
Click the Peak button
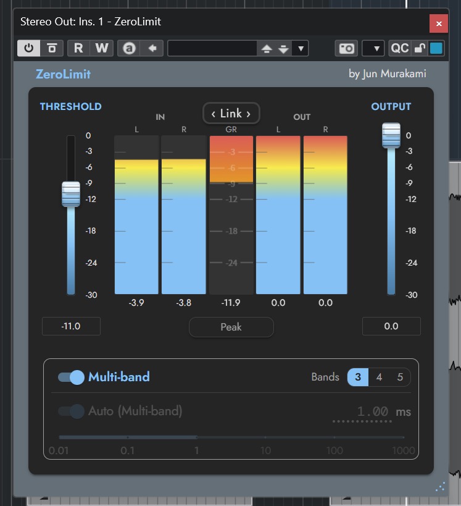tap(231, 327)
